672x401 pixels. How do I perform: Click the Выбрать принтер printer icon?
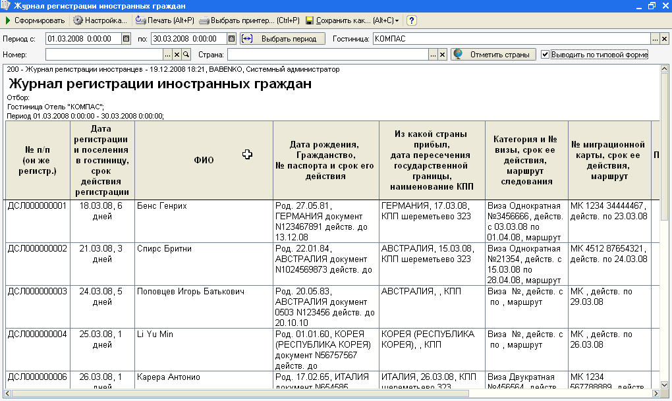click(x=204, y=20)
